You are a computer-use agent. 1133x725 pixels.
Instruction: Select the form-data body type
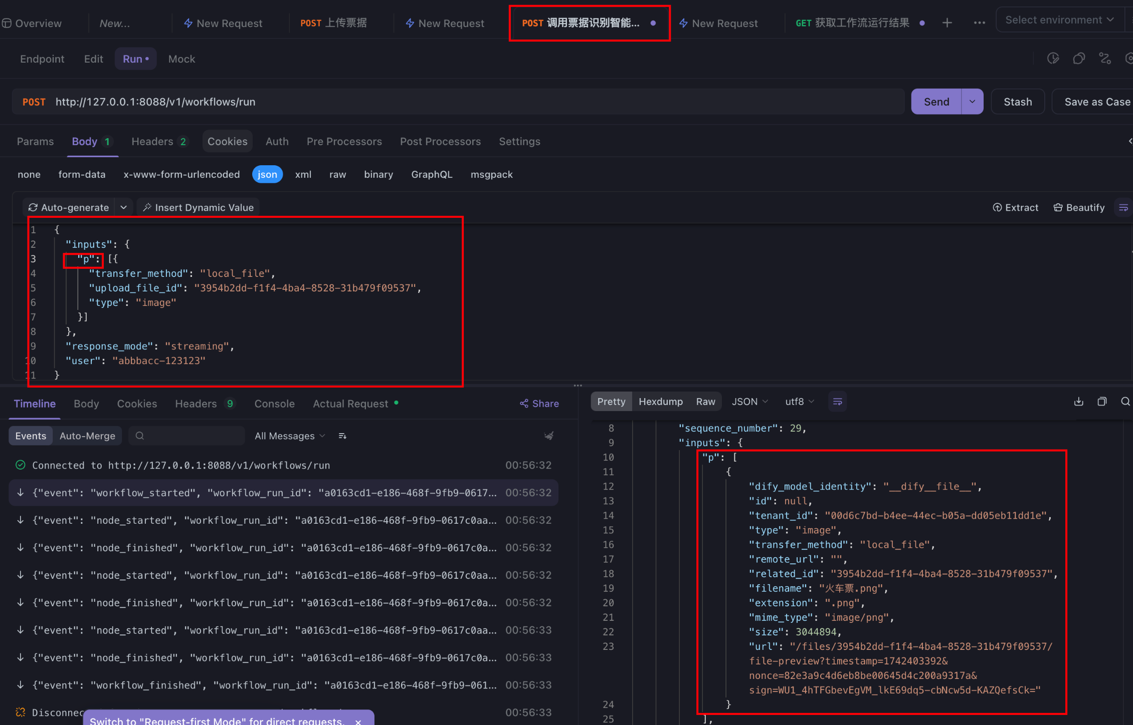tap(82, 174)
